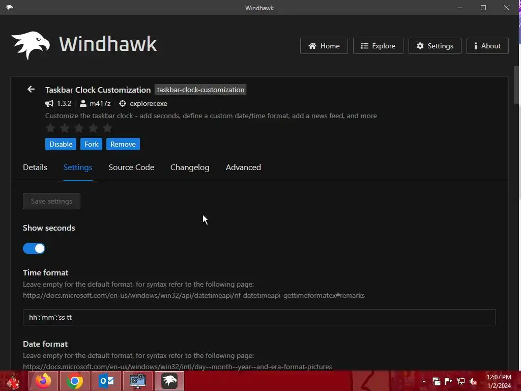The width and height of the screenshot is (521, 391).
Task: Disable the Taskbar Clock Customization mod
Action: 61,144
